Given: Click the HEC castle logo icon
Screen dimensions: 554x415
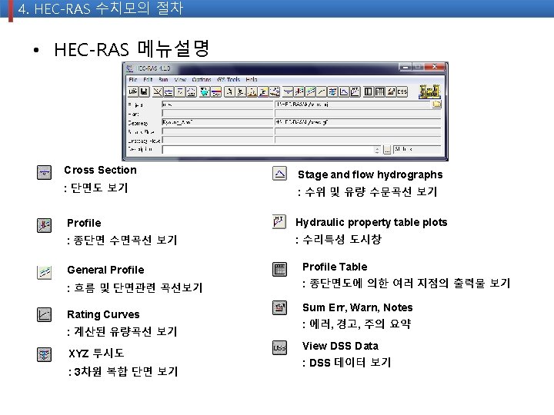Looking at the screenshot, I should click(x=429, y=91).
